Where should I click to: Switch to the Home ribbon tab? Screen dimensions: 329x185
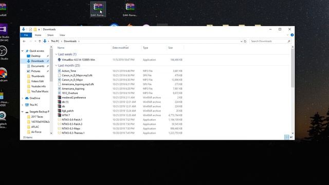(x=38, y=35)
